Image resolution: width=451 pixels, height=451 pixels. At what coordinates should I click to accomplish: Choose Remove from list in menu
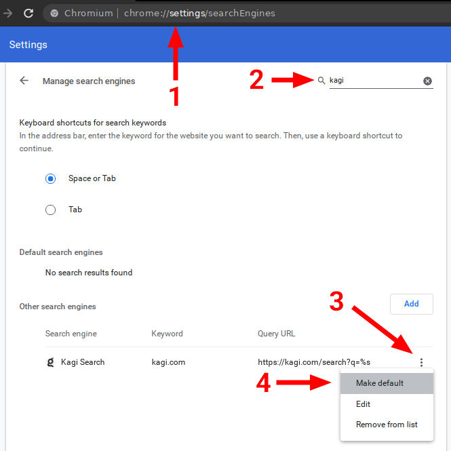[x=387, y=425]
